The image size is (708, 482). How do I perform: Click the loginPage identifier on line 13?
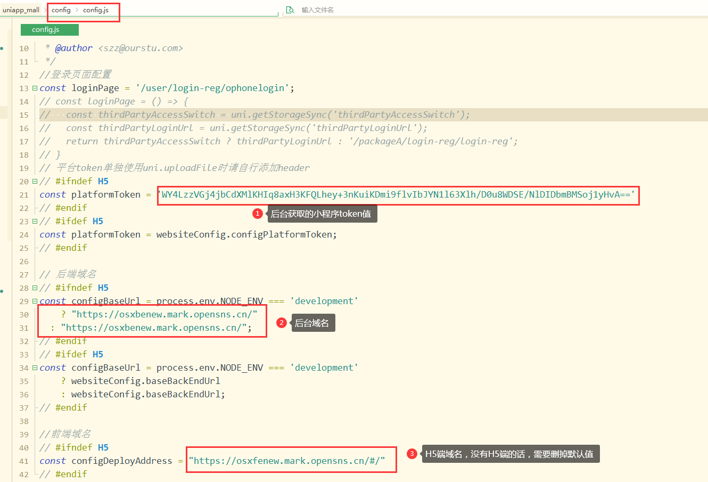point(95,88)
